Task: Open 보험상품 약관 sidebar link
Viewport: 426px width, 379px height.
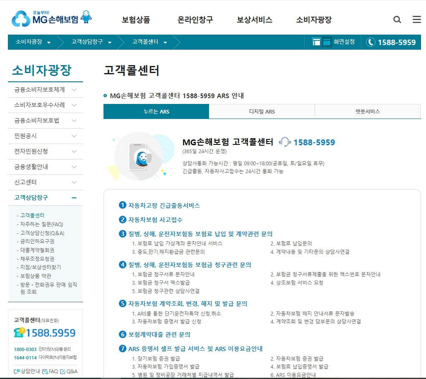Action: coord(35,276)
